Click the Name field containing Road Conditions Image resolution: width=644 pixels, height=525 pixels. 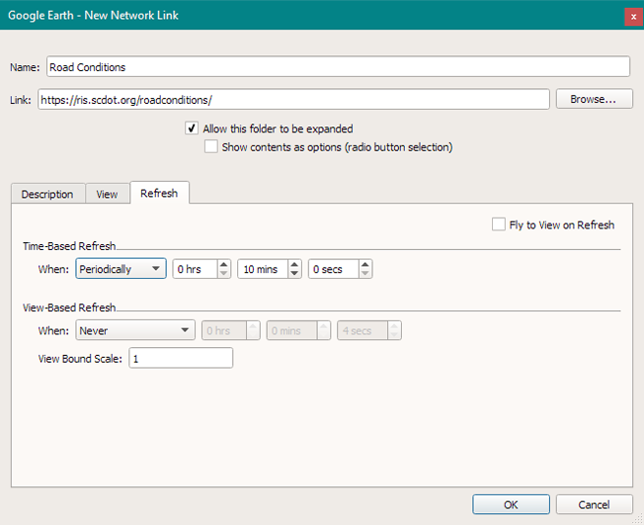pos(338,66)
